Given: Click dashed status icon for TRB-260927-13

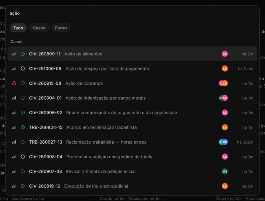Looking at the screenshot, I should 23,142.
